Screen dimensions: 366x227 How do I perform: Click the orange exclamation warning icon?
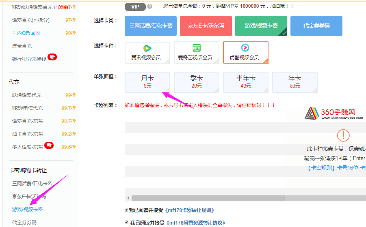(x=343, y=135)
